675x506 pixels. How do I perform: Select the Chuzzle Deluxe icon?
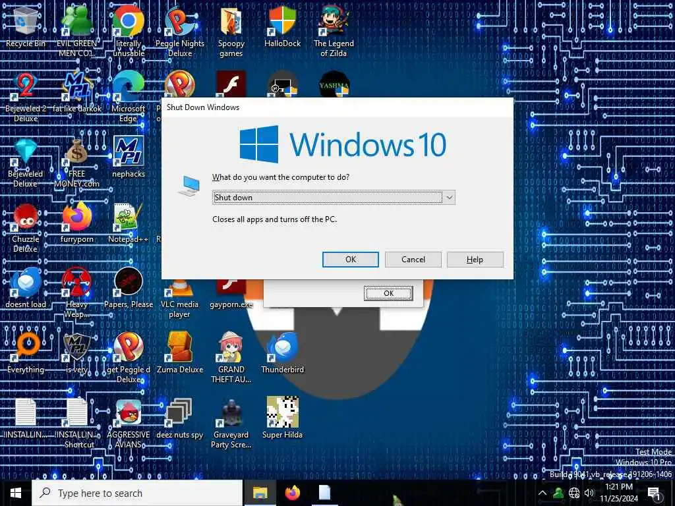click(x=26, y=228)
